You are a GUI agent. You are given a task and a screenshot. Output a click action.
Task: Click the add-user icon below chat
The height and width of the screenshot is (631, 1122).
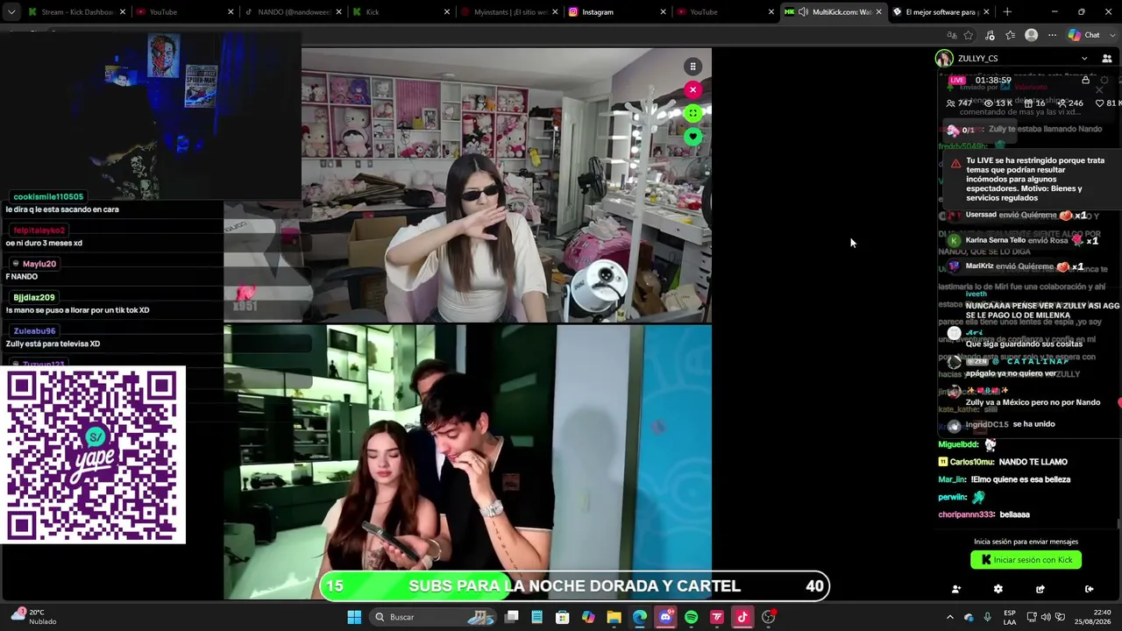pos(956,589)
